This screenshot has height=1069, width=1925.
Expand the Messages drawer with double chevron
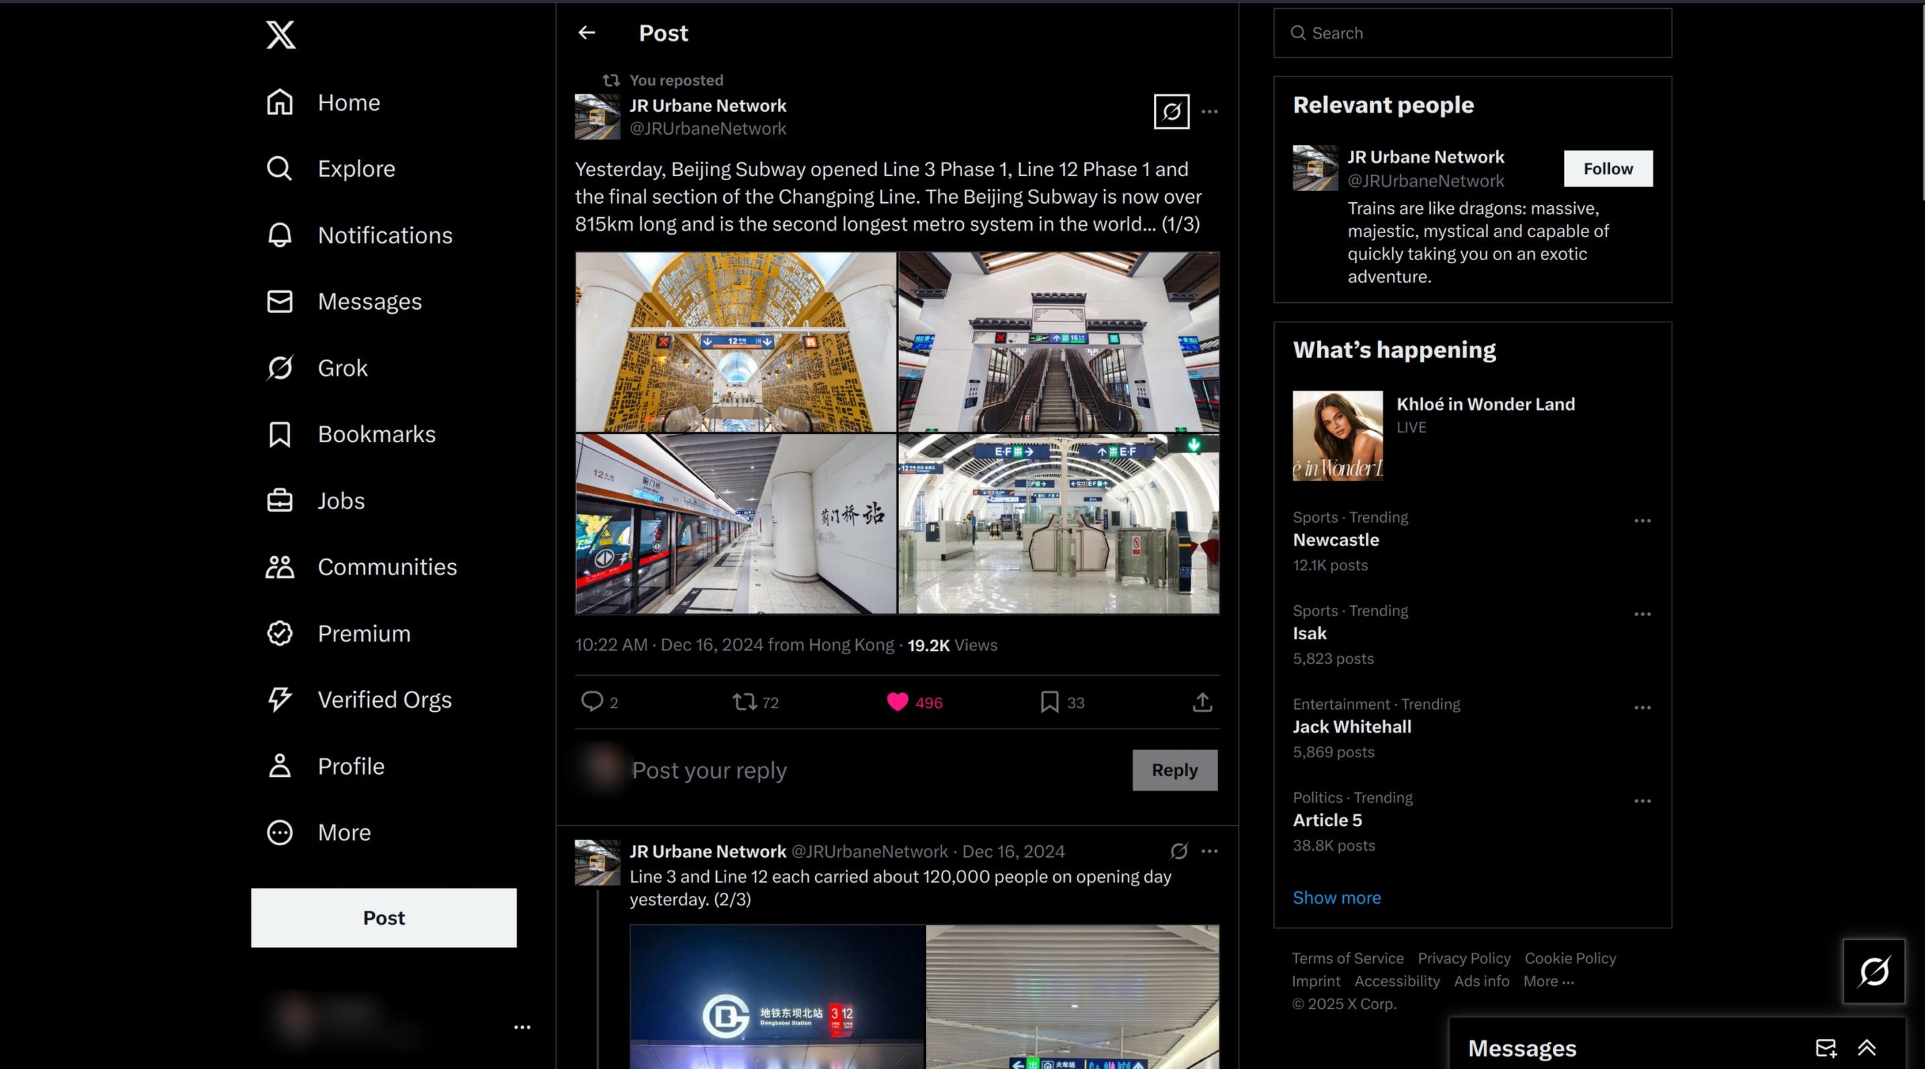tap(1867, 1048)
